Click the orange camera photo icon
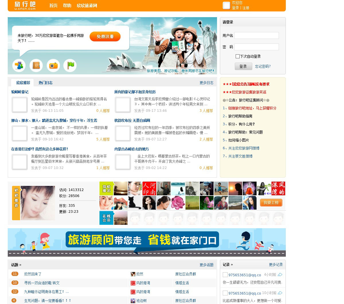Image resolution: width=344 pixels, height=304 pixels. pos(53,65)
